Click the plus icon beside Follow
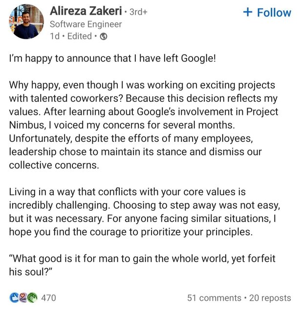 pyautogui.click(x=247, y=13)
